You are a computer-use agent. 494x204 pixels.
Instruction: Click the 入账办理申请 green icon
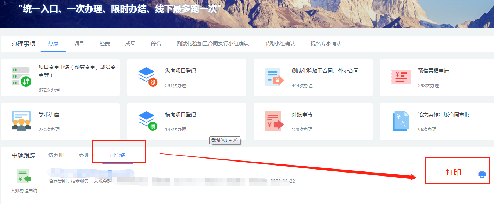click(x=24, y=176)
